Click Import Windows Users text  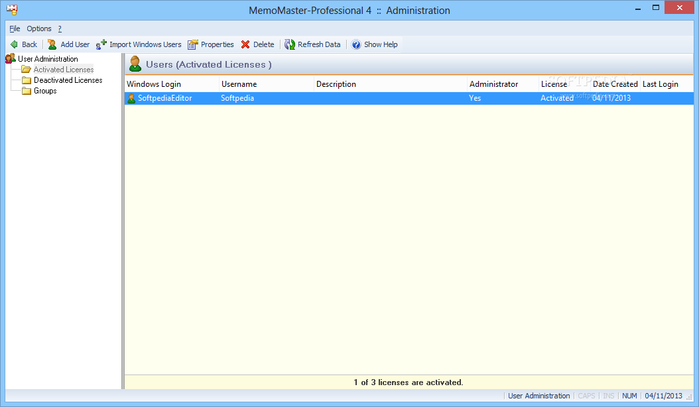click(145, 44)
